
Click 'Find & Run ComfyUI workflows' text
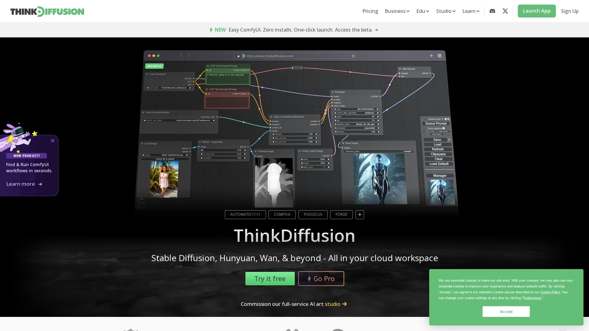pyautogui.click(x=29, y=168)
